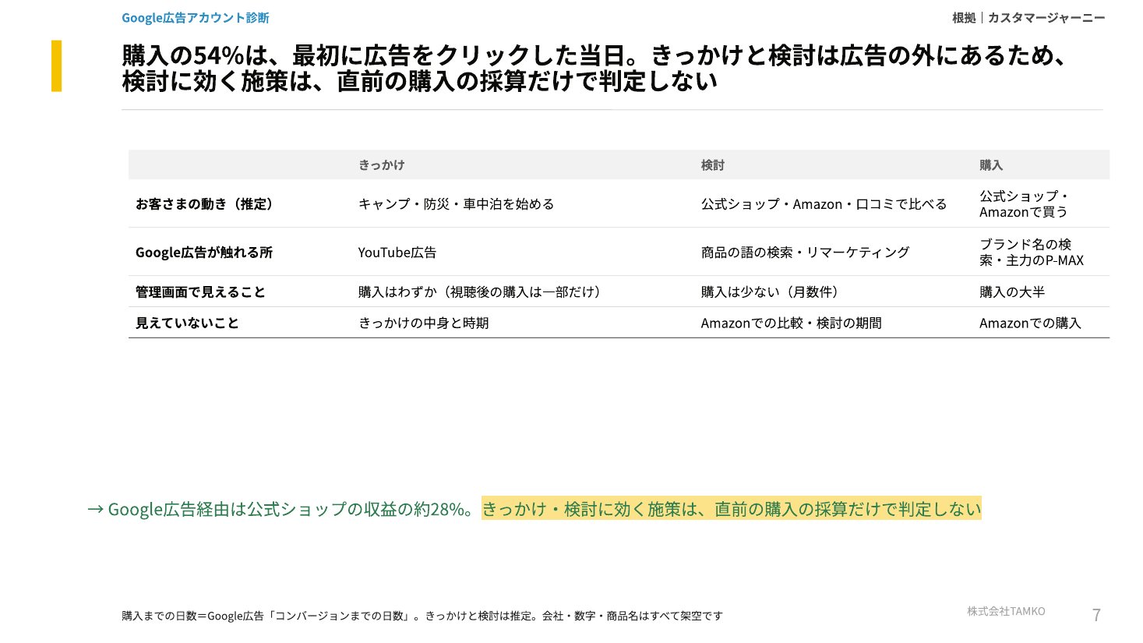Click cell '購入は少ない（月数件）'

coord(772,292)
